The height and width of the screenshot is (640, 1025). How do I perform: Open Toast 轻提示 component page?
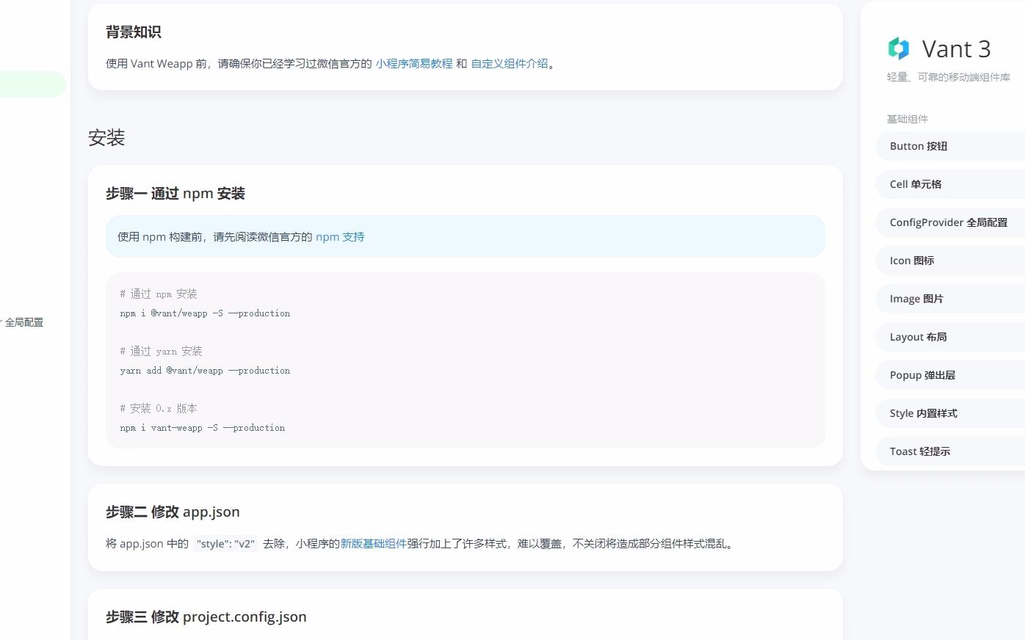pos(950,451)
